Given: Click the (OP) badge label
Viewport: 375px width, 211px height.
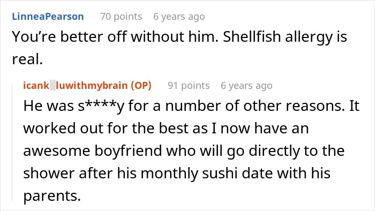Looking at the screenshot, I should point(141,86).
